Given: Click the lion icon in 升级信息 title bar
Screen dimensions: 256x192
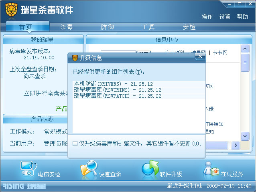Looking at the screenshot, I should (75, 58).
